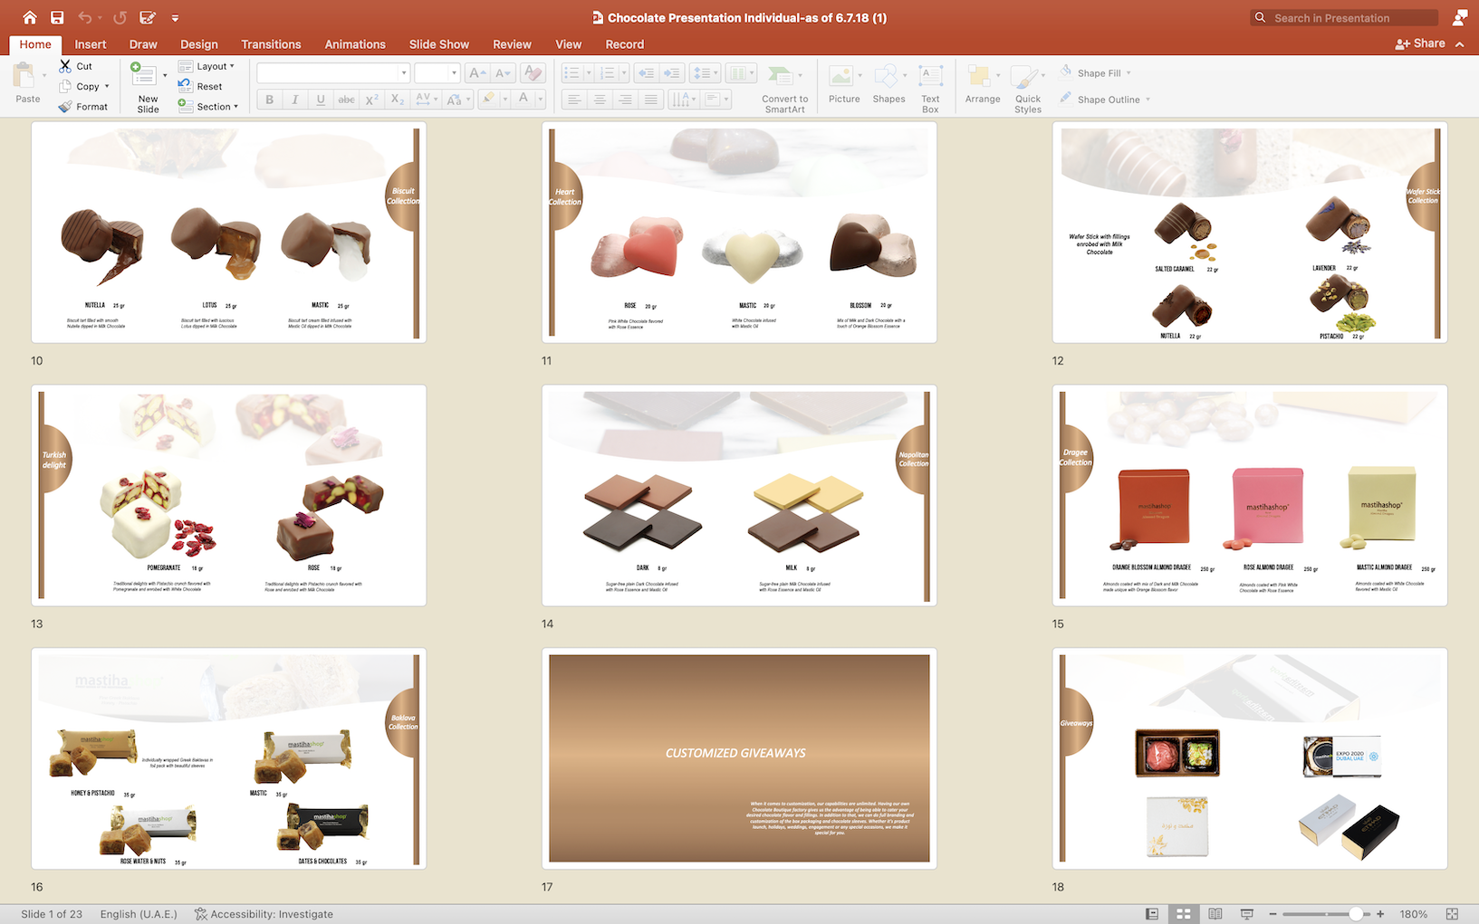
Task: Insert a New Slide
Action: pos(148,87)
